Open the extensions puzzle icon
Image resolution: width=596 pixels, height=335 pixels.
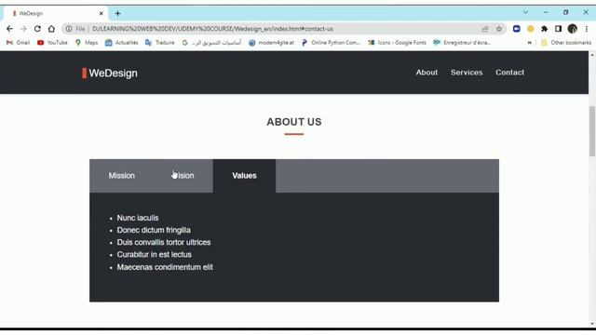click(x=544, y=29)
